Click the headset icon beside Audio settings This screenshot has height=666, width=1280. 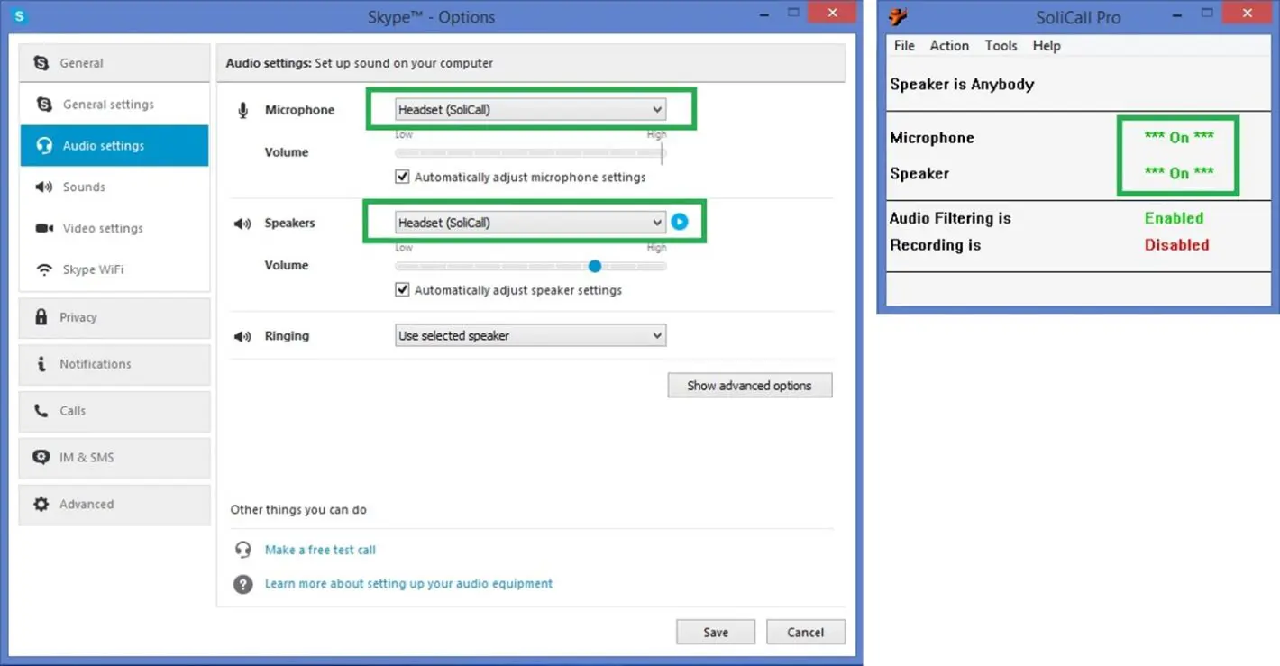pyautogui.click(x=44, y=146)
